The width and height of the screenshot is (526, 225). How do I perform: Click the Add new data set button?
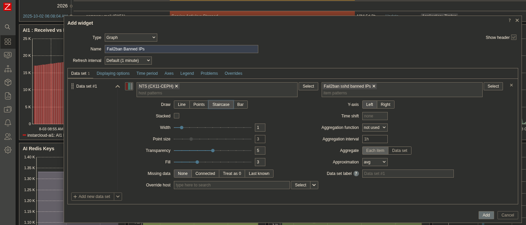(93, 197)
